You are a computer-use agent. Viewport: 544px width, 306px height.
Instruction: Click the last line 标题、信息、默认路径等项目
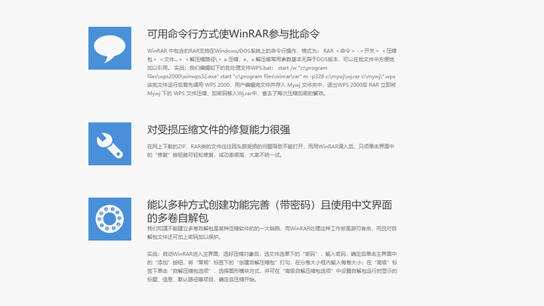(202, 280)
